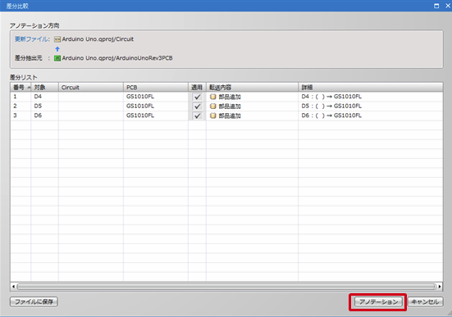This screenshot has width=452, height=317.
Task: Uncheck the 適用 checkbox for D5
Action: click(x=197, y=106)
